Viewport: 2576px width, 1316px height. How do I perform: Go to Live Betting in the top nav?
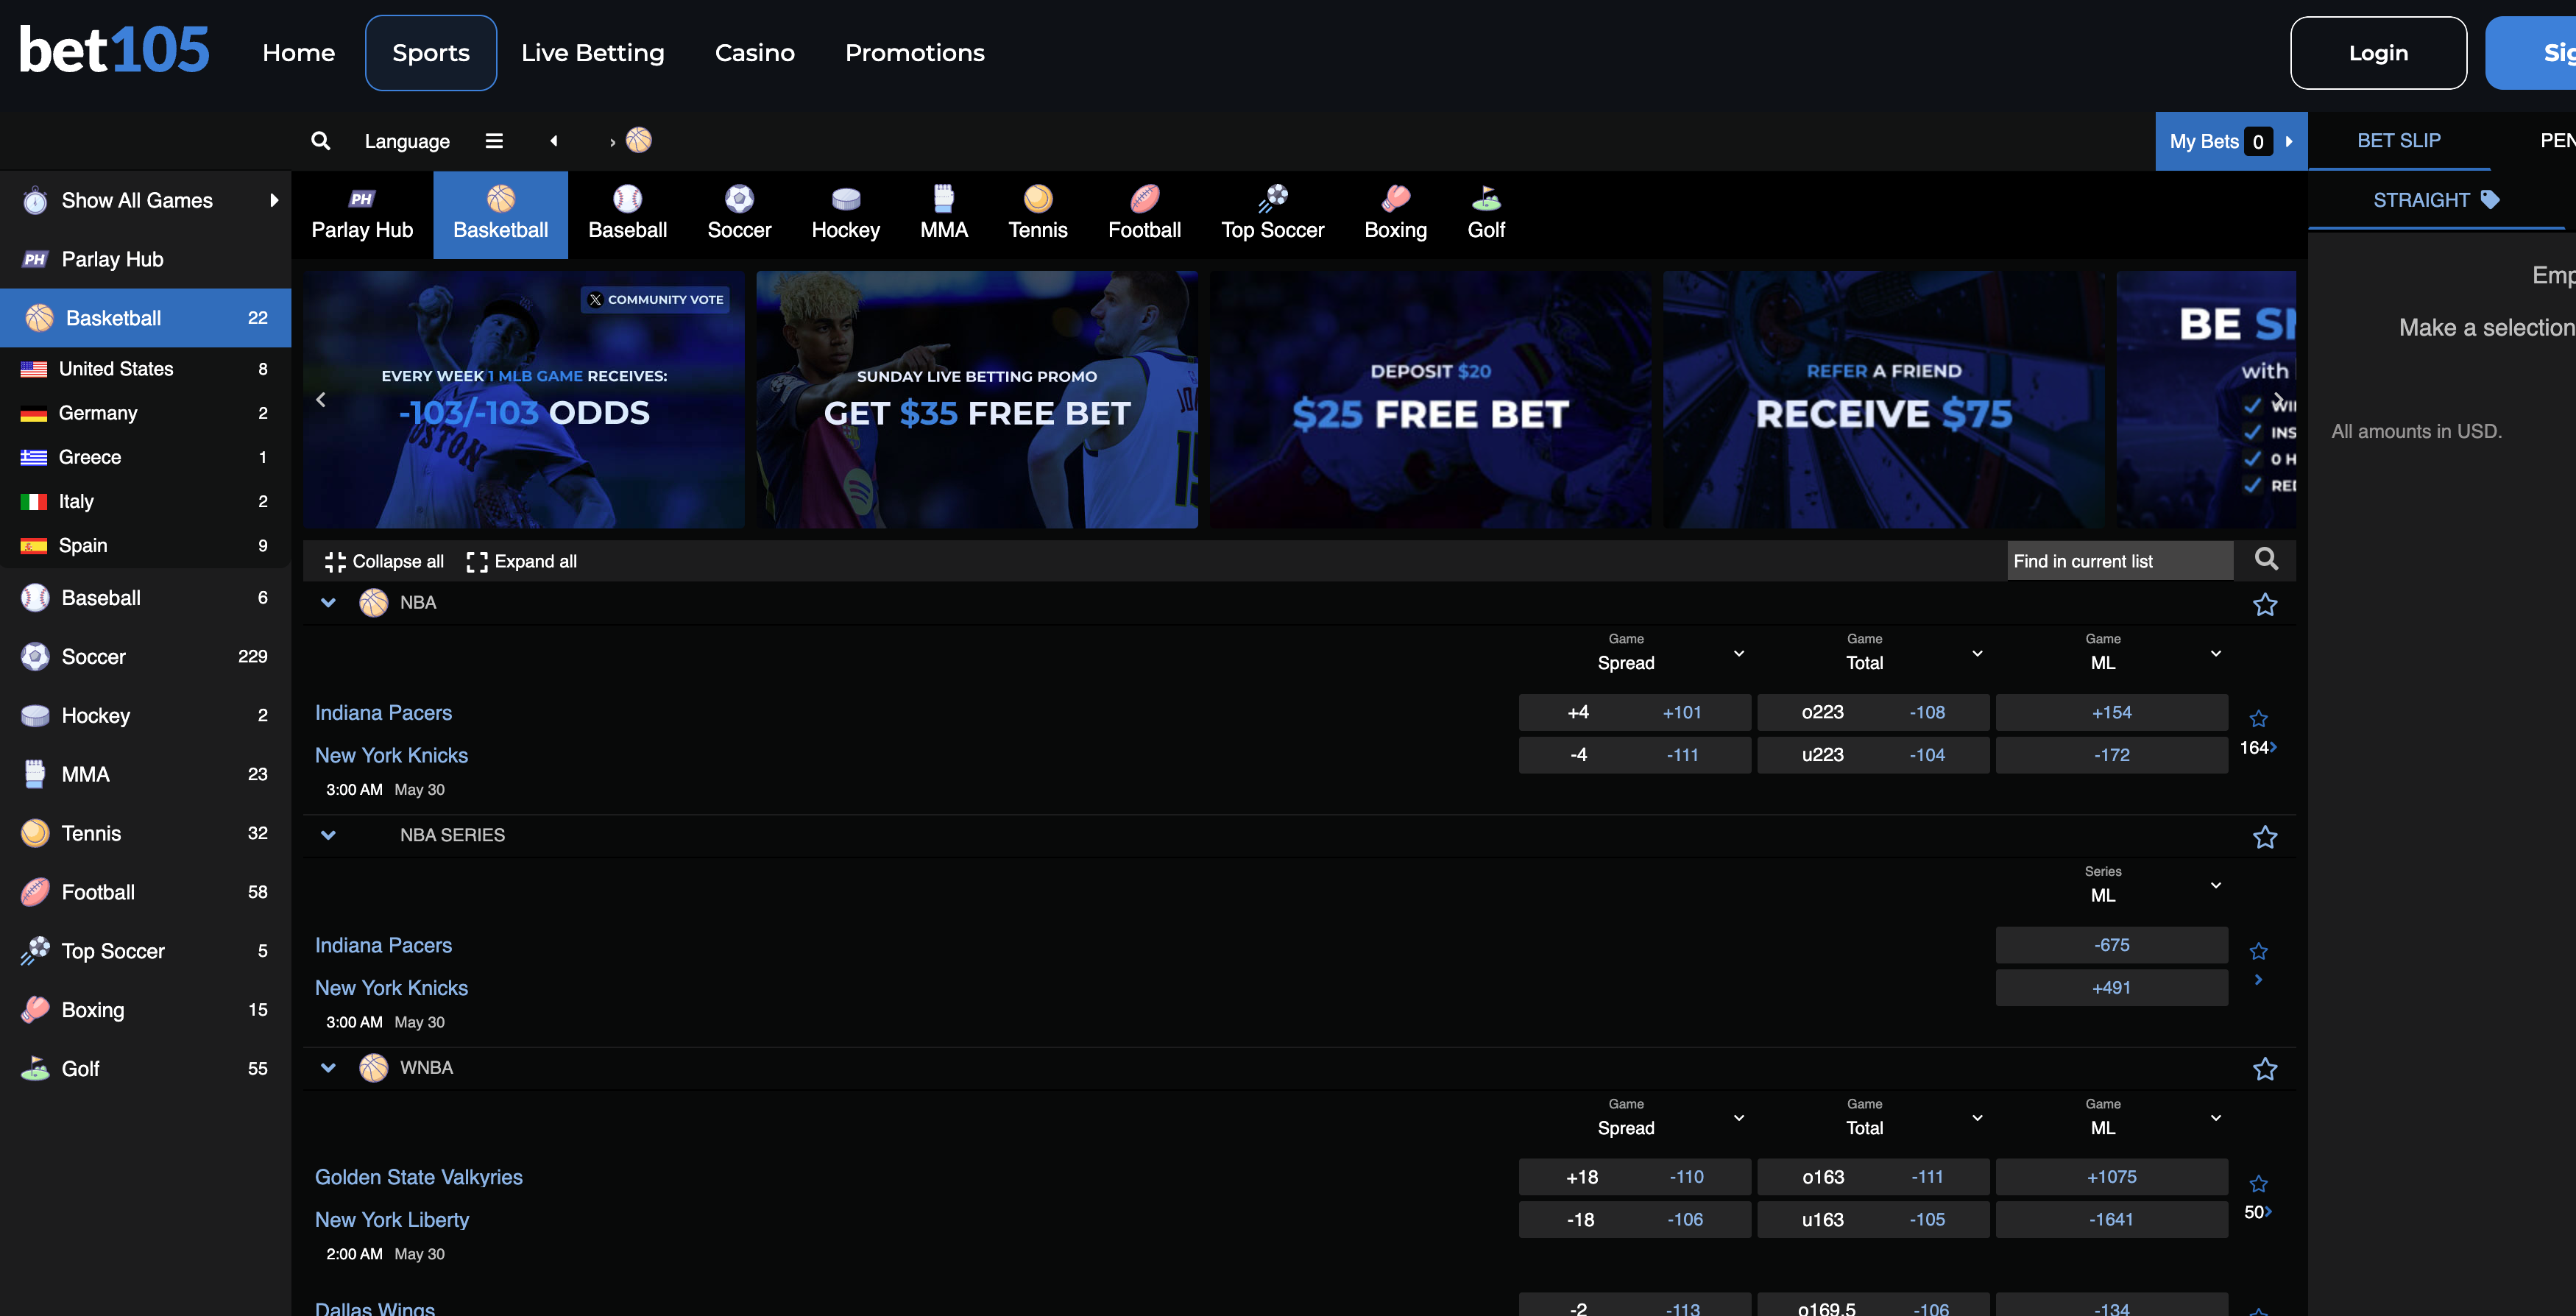click(593, 53)
